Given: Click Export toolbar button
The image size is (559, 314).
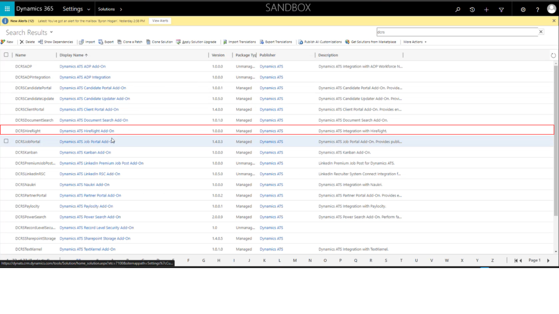Looking at the screenshot, I should pyautogui.click(x=106, y=42).
